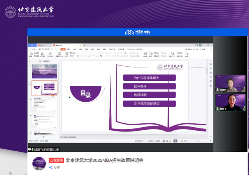This screenshot has height=175, width=249.
Task: Click the slide layout ribbon icon
Action: point(67,53)
